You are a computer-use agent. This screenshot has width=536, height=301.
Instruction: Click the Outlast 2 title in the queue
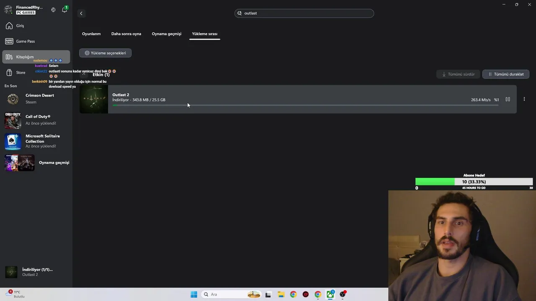pyautogui.click(x=121, y=95)
